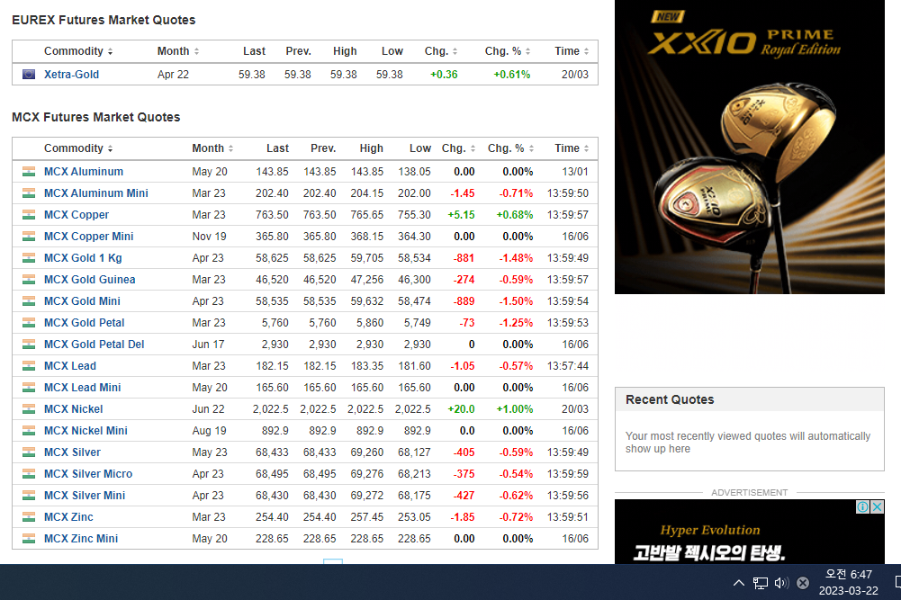Open the MCX Copper Mini link
Screen dimensions: 901x600
tap(88, 237)
